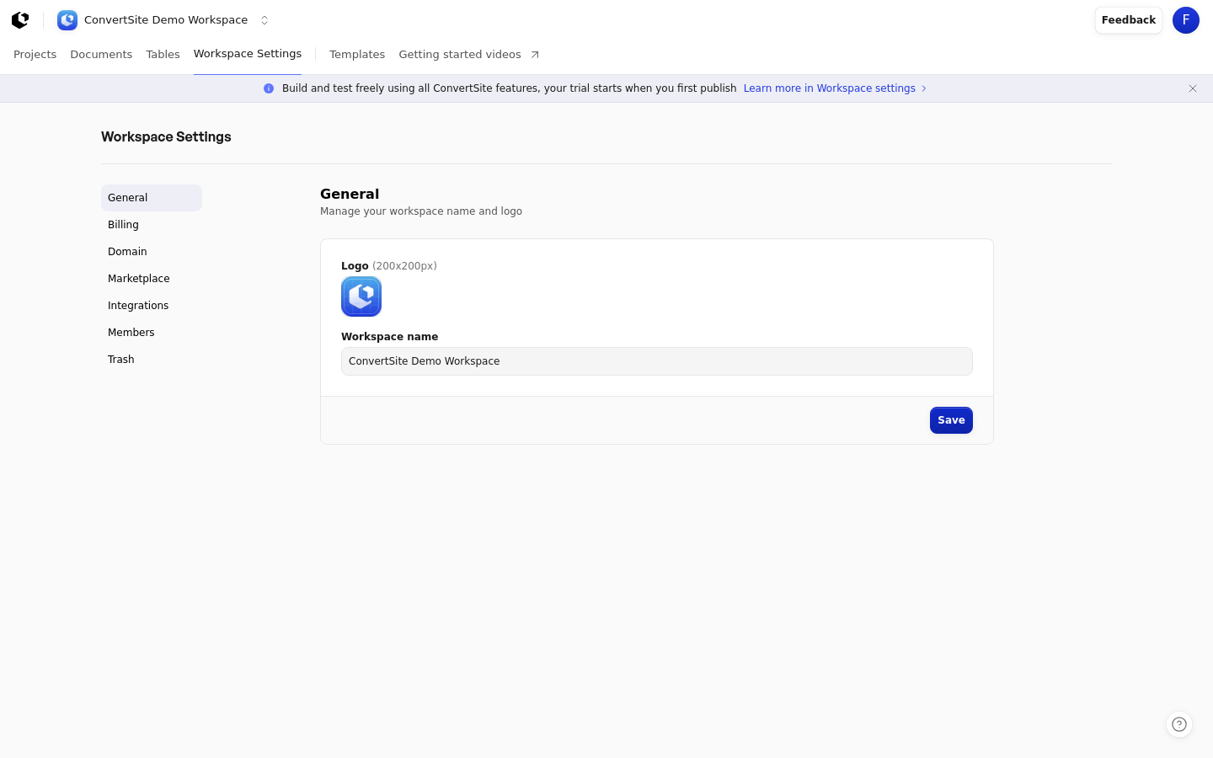Open Trash settings section
This screenshot has width=1213, height=758.
point(152,360)
